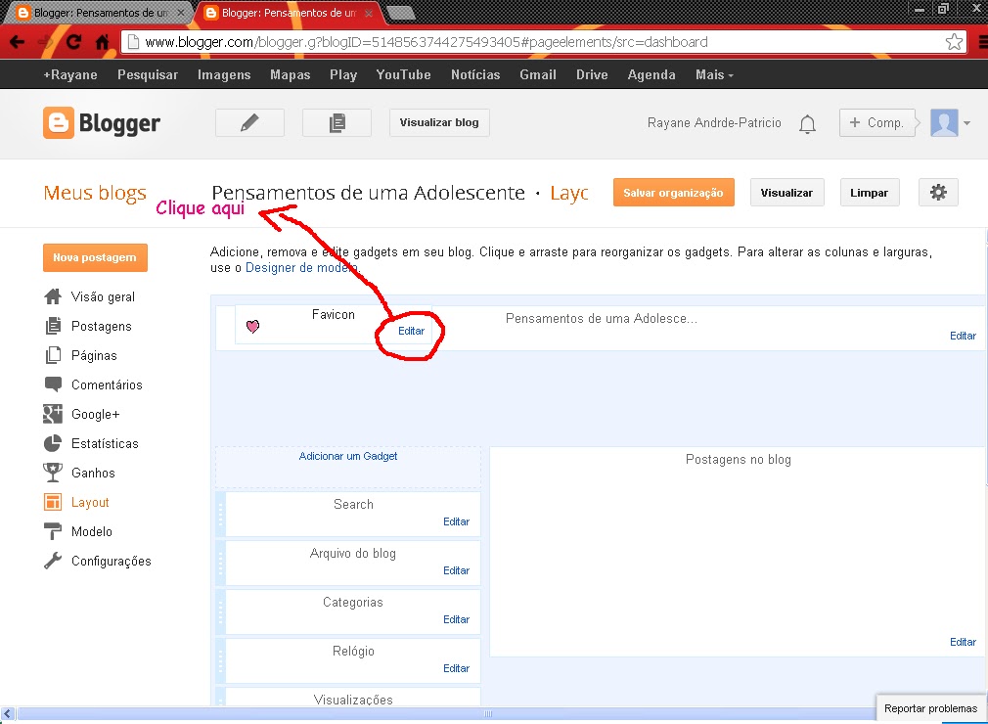Edit the Relógio gadget
The image size is (988, 724).
tap(456, 668)
